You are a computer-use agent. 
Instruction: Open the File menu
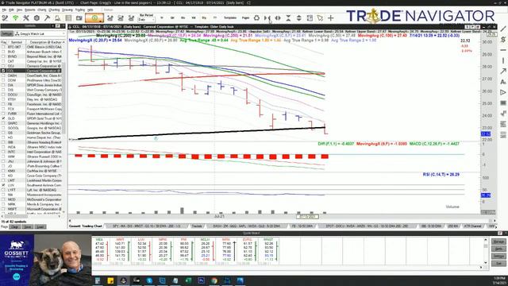(4, 10)
